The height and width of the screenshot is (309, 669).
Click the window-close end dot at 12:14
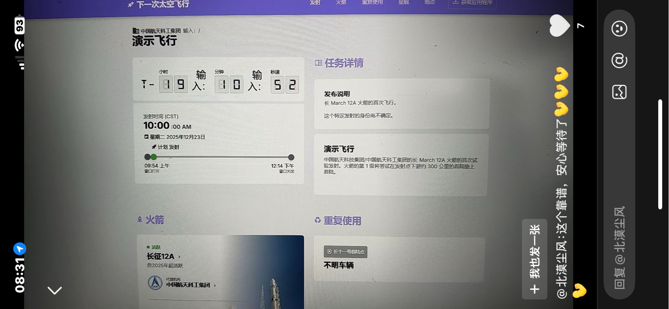point(291,157)
